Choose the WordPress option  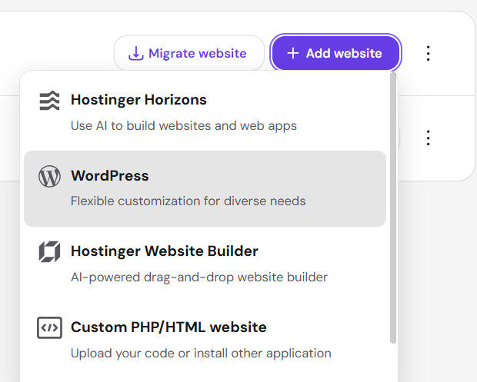tap(205, 188)
